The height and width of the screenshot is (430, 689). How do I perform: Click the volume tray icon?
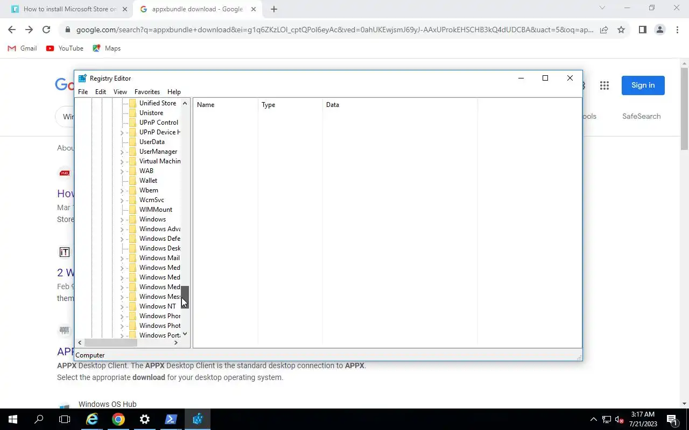click(619, 419)
